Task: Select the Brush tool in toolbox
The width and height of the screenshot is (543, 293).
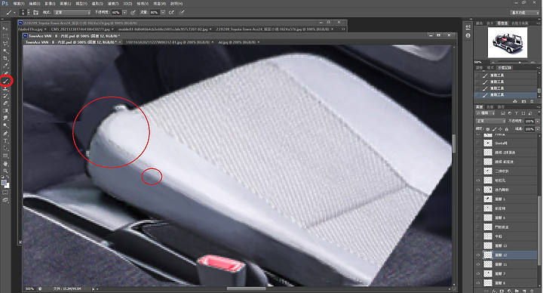Action: (x=5, y=81)
